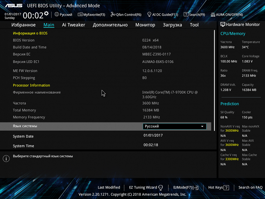Switch to the Tool tab
This screenshot has width=265, height=199.
coord(194,25)
